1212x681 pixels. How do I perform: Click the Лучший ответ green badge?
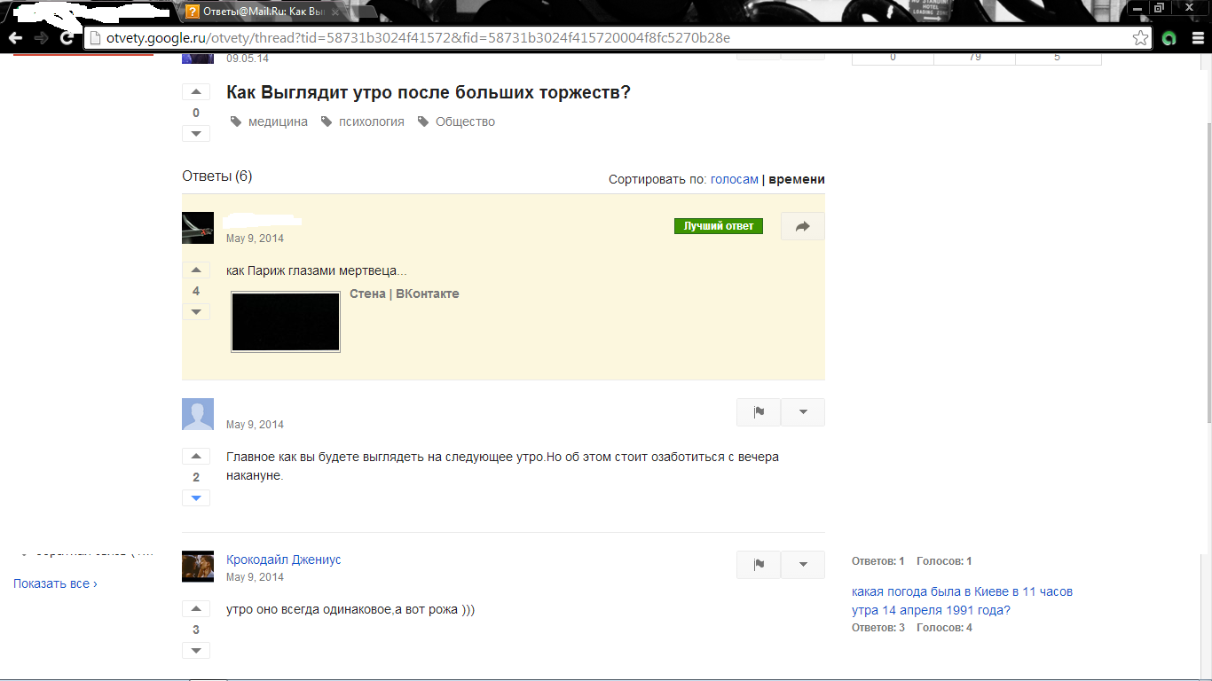719,226
